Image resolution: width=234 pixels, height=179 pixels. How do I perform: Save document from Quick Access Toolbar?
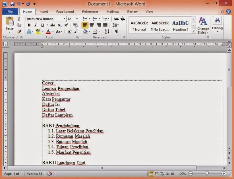coord(13,4)
